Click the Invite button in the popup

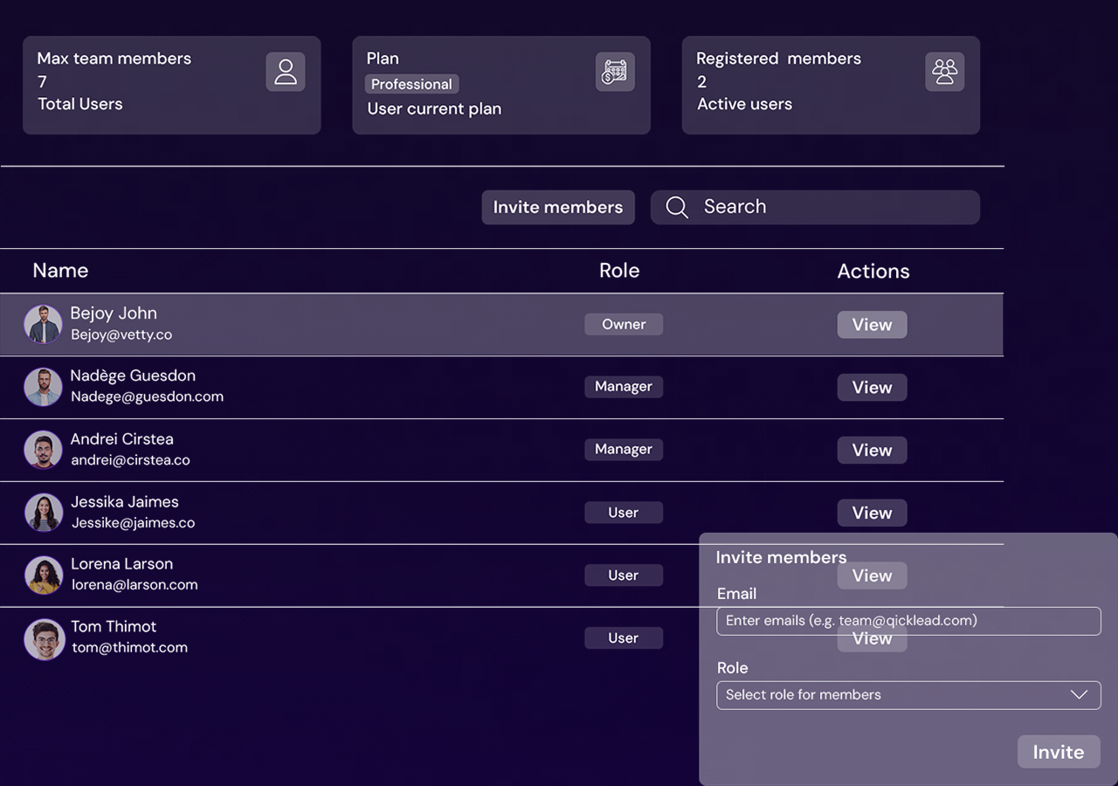[1058, 752]
